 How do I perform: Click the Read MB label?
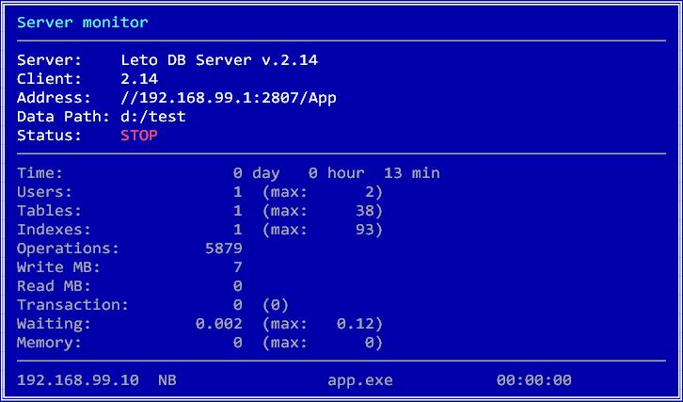49,286
